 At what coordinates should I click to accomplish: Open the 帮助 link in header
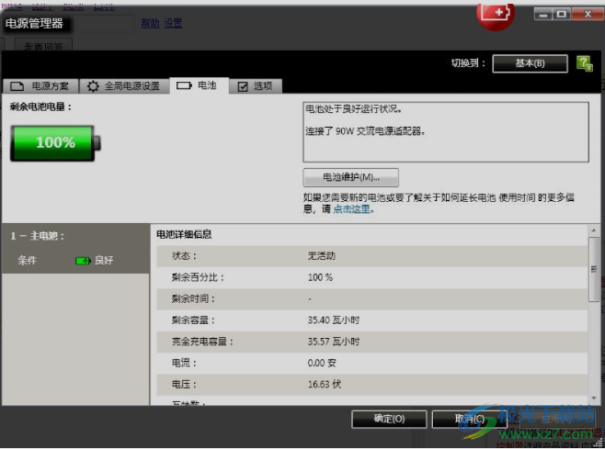[x=150, y=24]
